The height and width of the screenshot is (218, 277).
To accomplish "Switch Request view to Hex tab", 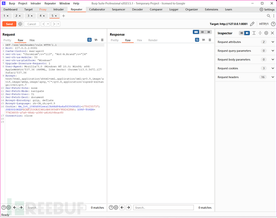I will pyautogui.click(x=32, y=40).
